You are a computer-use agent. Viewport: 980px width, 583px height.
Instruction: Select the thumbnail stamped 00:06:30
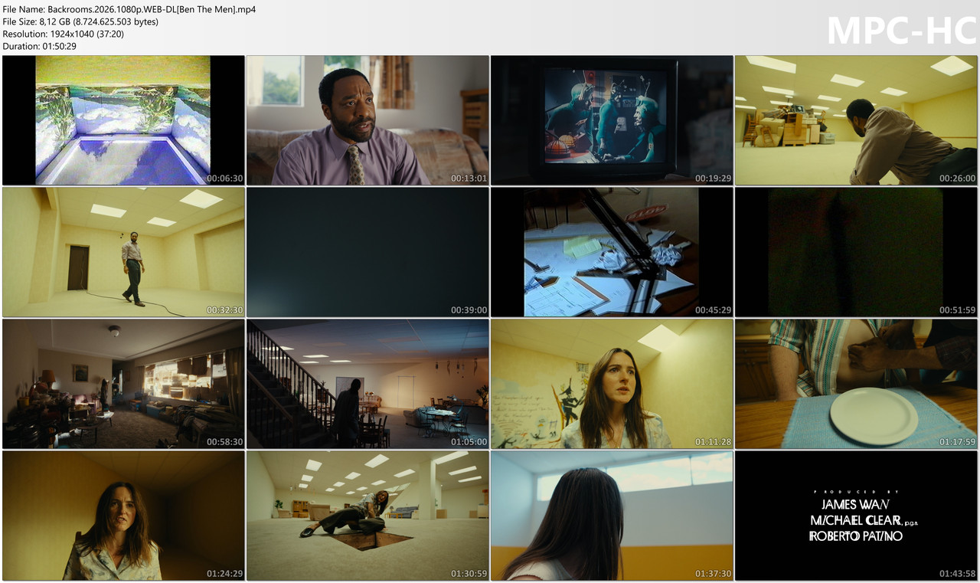[x=123, y=120]
